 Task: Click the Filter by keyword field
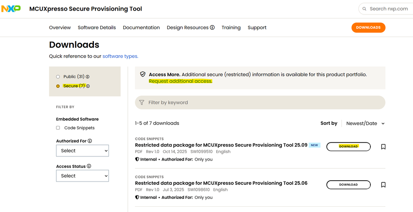(x=260, y=103)
